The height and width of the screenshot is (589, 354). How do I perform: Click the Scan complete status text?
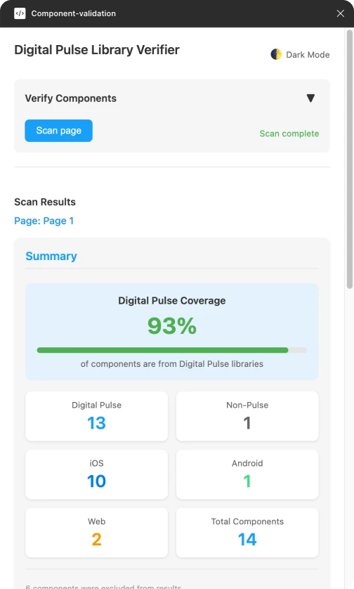coord(289,134)
